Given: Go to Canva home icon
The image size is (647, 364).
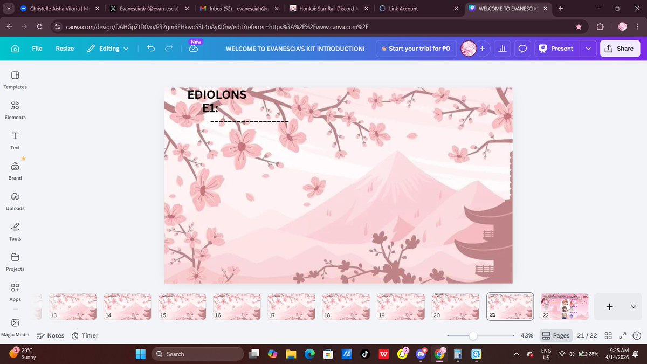Looking at the screenshot, I should [x=15, y=49].
